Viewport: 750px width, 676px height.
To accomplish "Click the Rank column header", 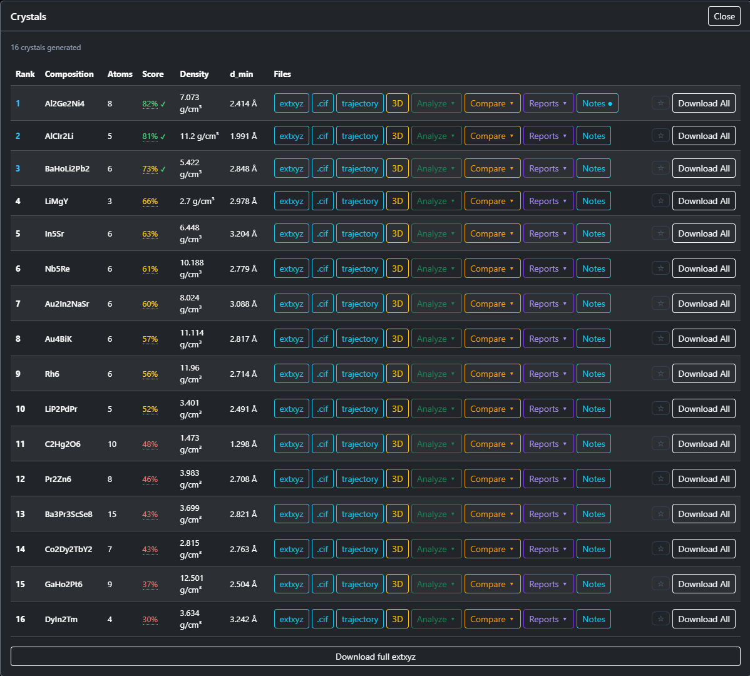I will pyautogui.click(x=25, y=74).
